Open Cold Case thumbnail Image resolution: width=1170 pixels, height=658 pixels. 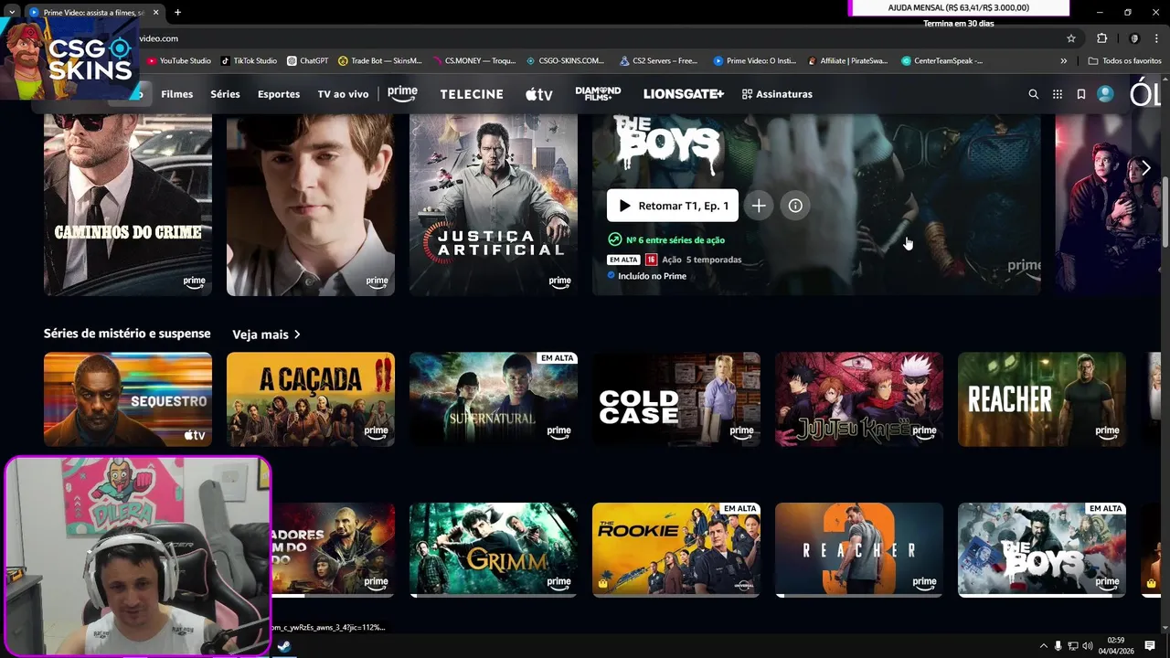(676, 399)
